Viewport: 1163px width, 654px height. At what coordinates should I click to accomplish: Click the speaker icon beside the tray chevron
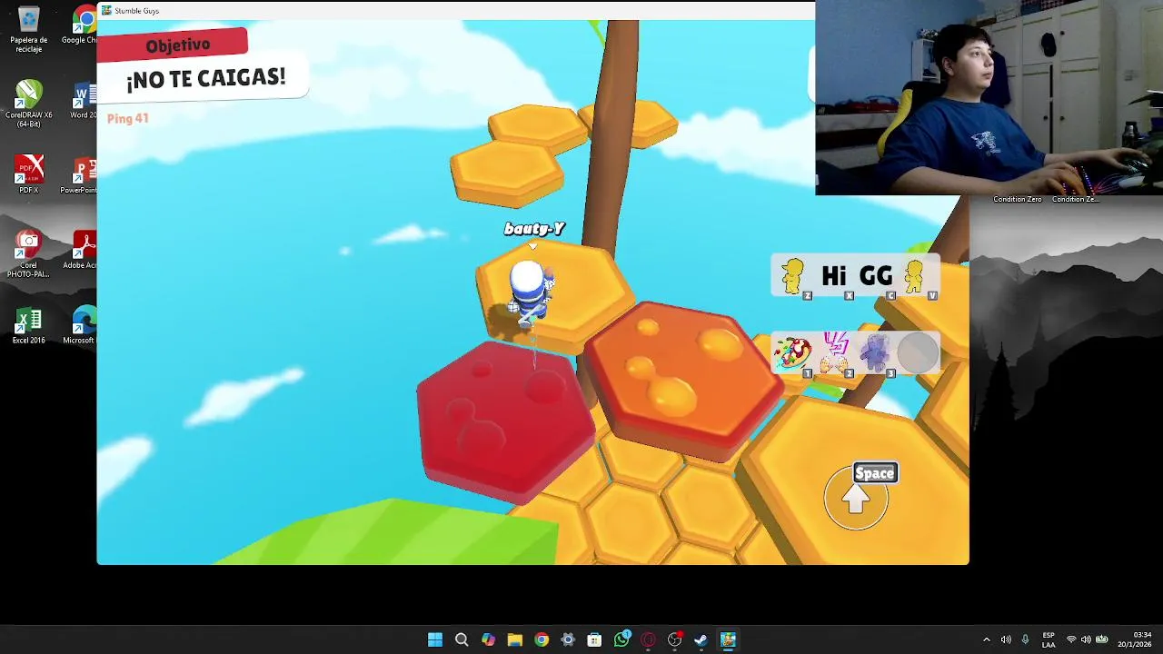pos(1006,639)
